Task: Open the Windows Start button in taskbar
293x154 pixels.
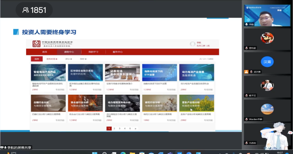Action: tap(95, 153)
